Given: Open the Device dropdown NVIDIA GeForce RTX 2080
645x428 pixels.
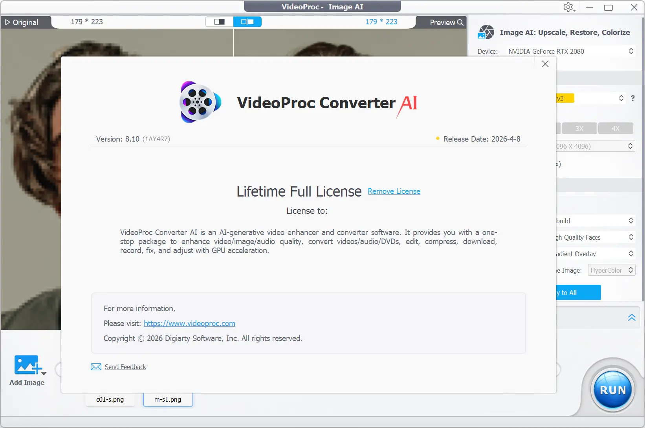Looking at the screenshot, I should [571, 51].
